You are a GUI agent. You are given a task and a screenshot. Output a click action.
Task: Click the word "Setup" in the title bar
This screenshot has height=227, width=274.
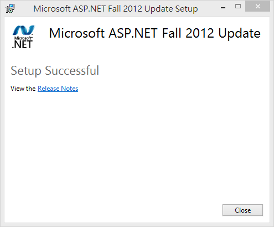click(187, 9)
